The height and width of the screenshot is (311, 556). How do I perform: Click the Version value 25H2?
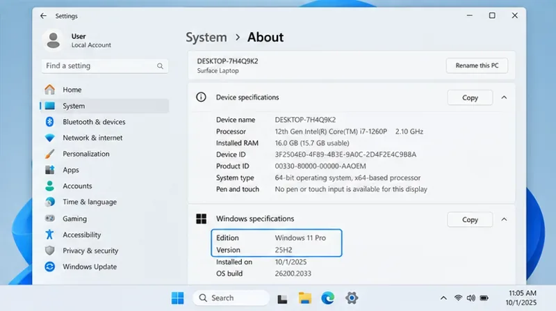[x=284, y=250]
